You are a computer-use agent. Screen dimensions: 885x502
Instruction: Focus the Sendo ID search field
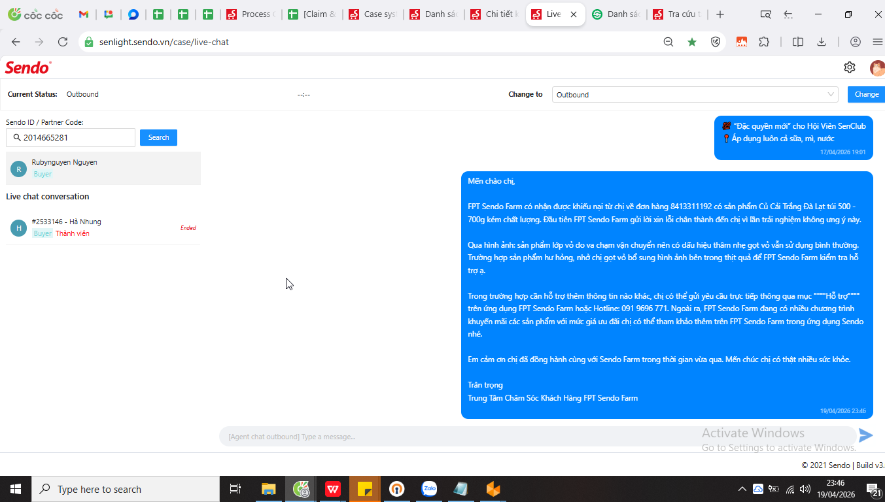click(71, 137)
